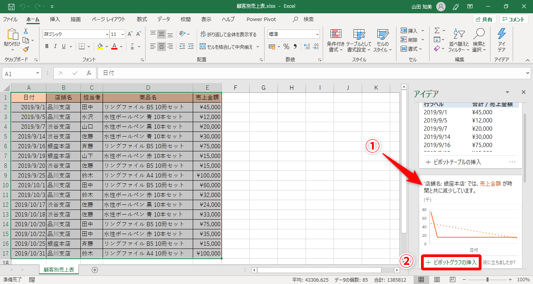The height and width of the screenshot is (284, 533).
Task: Click the macro record icon in status bar
Action: [32, 280]
